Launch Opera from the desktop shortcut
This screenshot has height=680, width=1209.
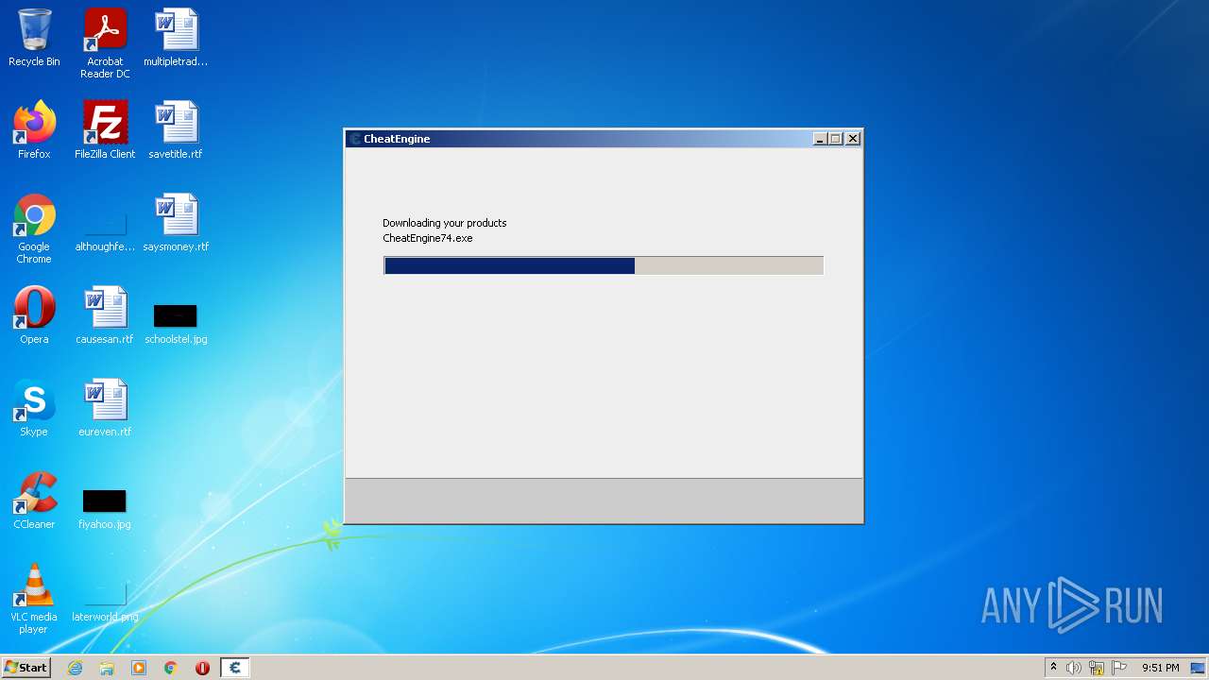click(x=34, y=315)
